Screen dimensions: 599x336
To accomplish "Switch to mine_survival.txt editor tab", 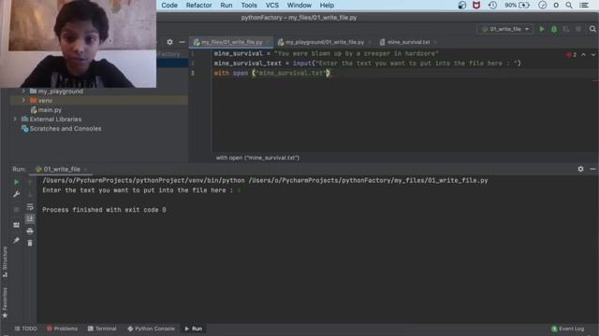I will tap(408, 42).
